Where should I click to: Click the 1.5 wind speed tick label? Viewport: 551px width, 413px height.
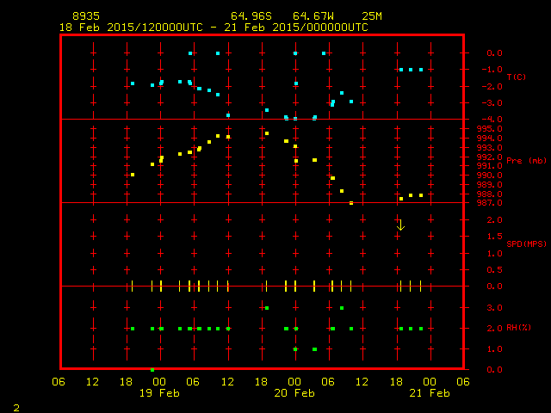[x=494, y=237]
